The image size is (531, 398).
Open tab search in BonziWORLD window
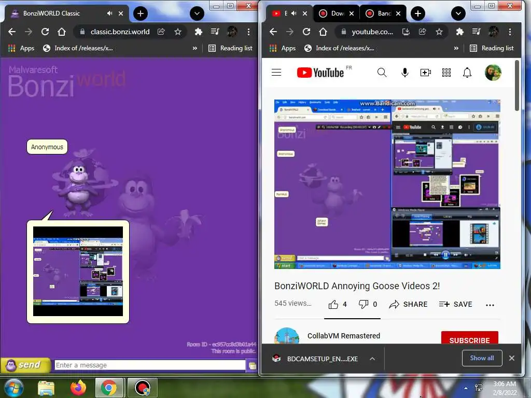pos(197,13)
